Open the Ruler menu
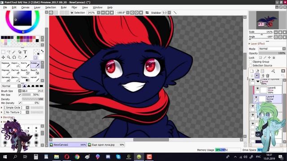 click(x=64, y=7)
